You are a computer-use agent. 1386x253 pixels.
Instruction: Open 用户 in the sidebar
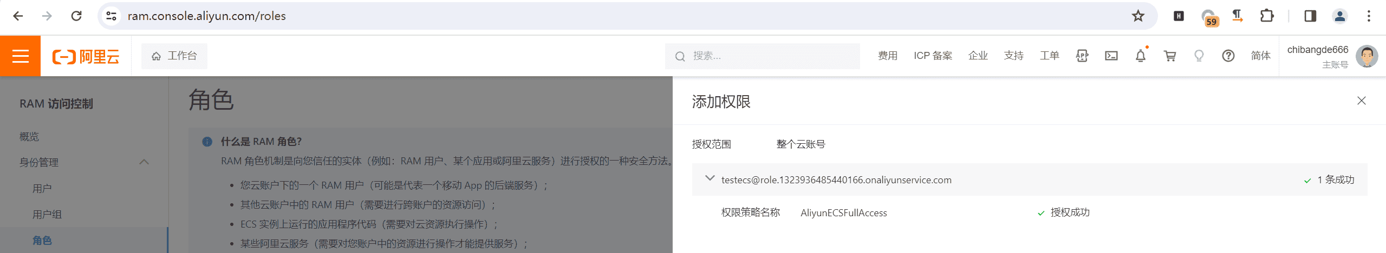[42, 189]
